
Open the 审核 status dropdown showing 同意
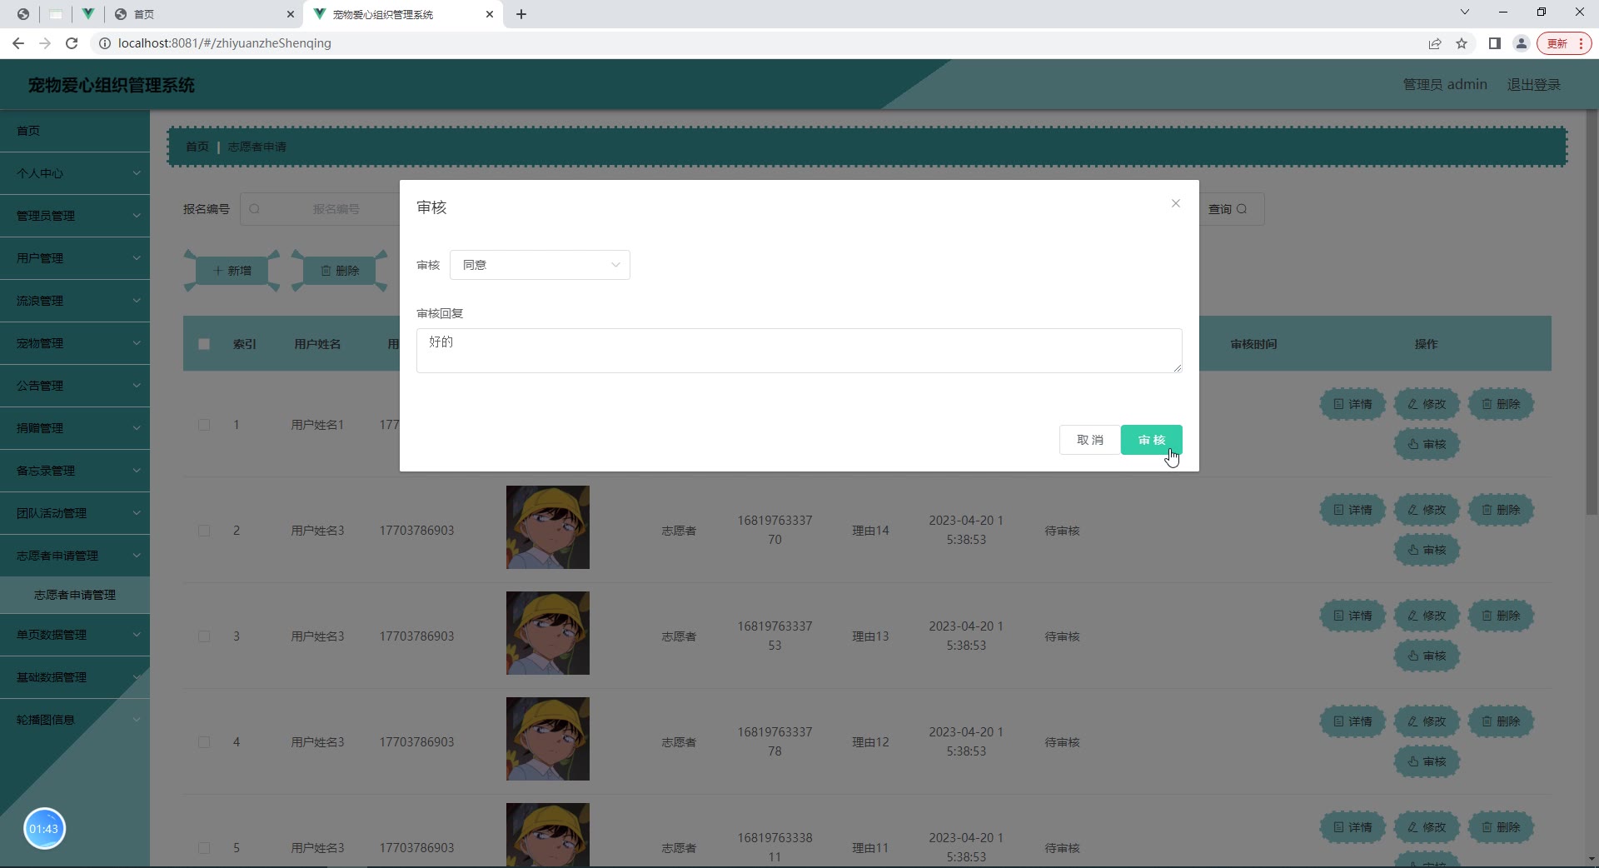pyautogui.click(x=540, y=265)
